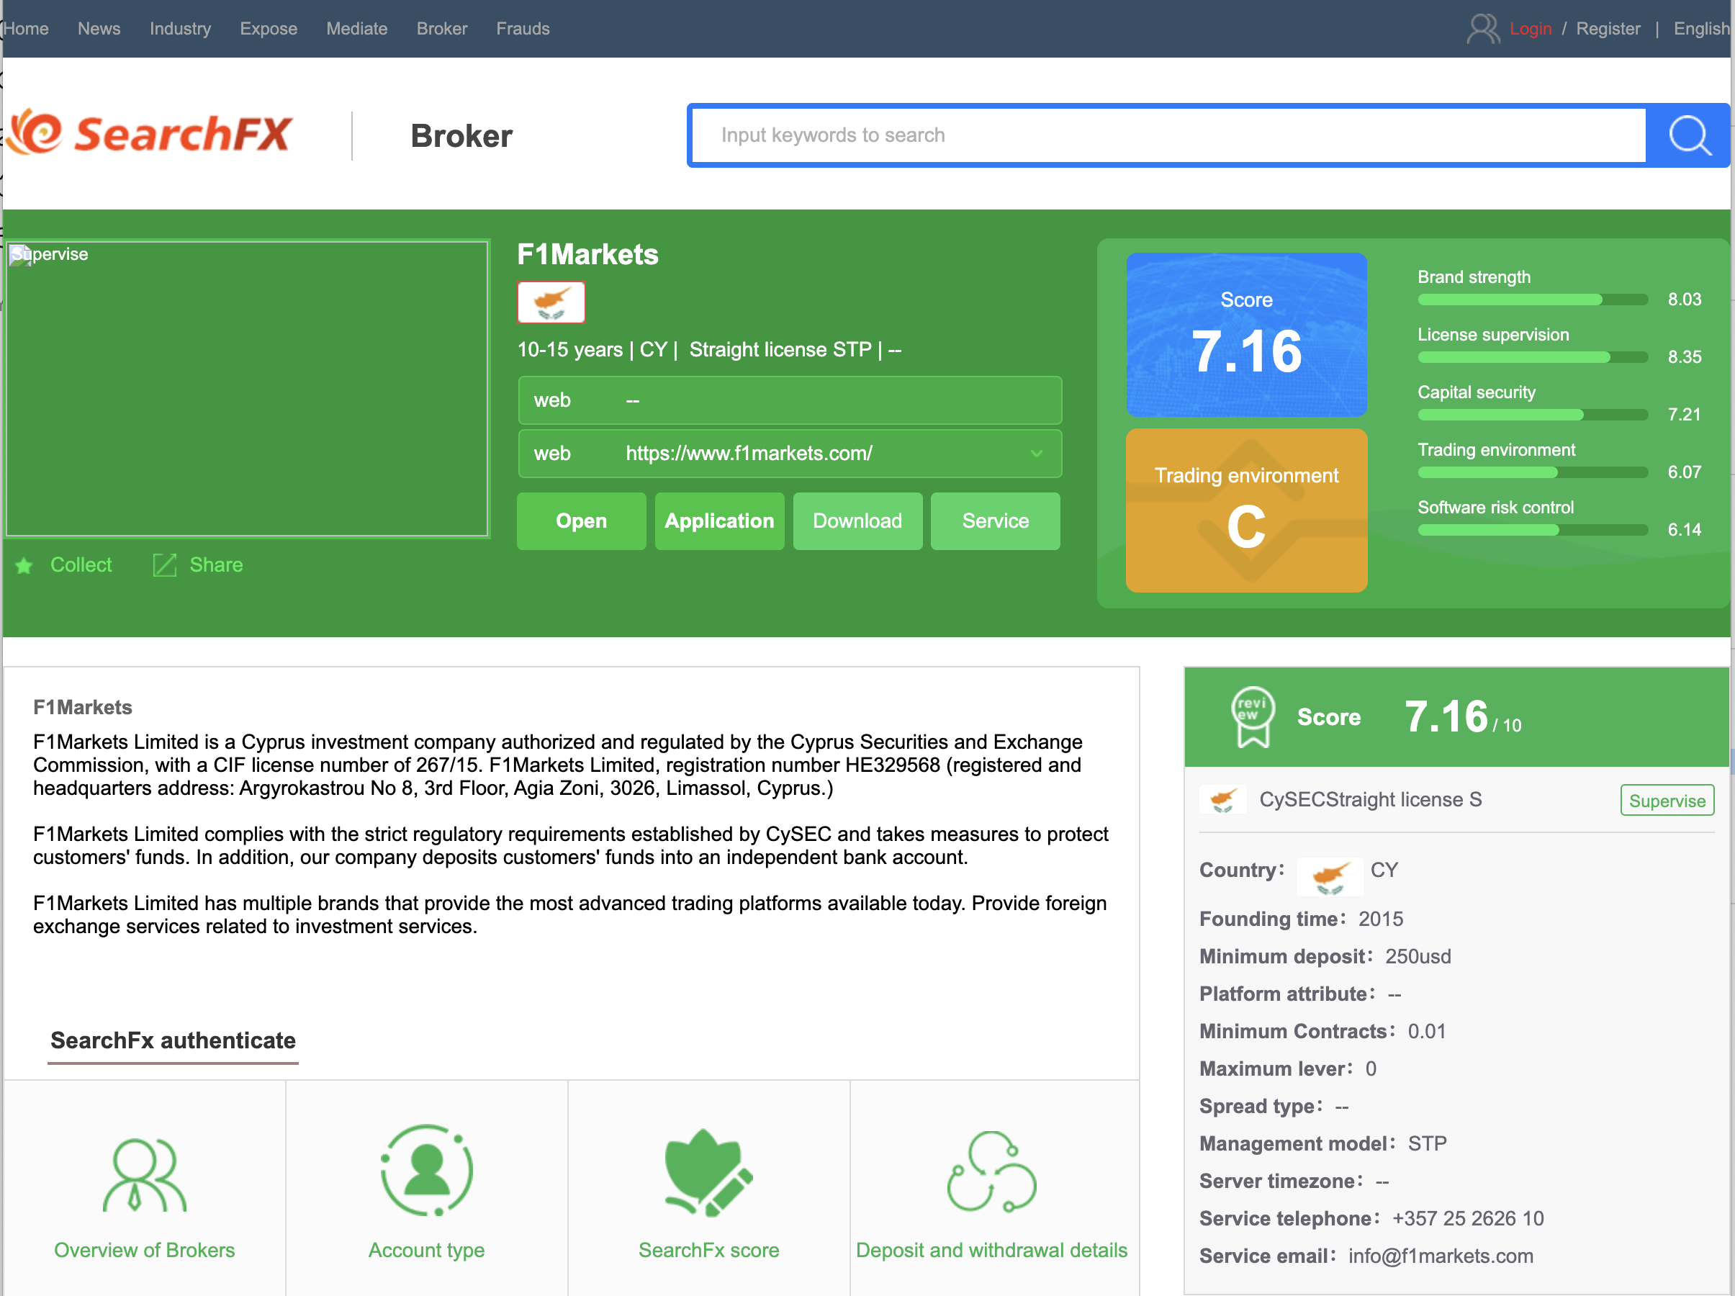Click the Brand strength rating bar

(x=1532, y=300)
